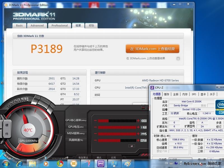Click the CPU-Z icon in the taskbar
This screenshot has width=224, height=168.
coord(101,163)
